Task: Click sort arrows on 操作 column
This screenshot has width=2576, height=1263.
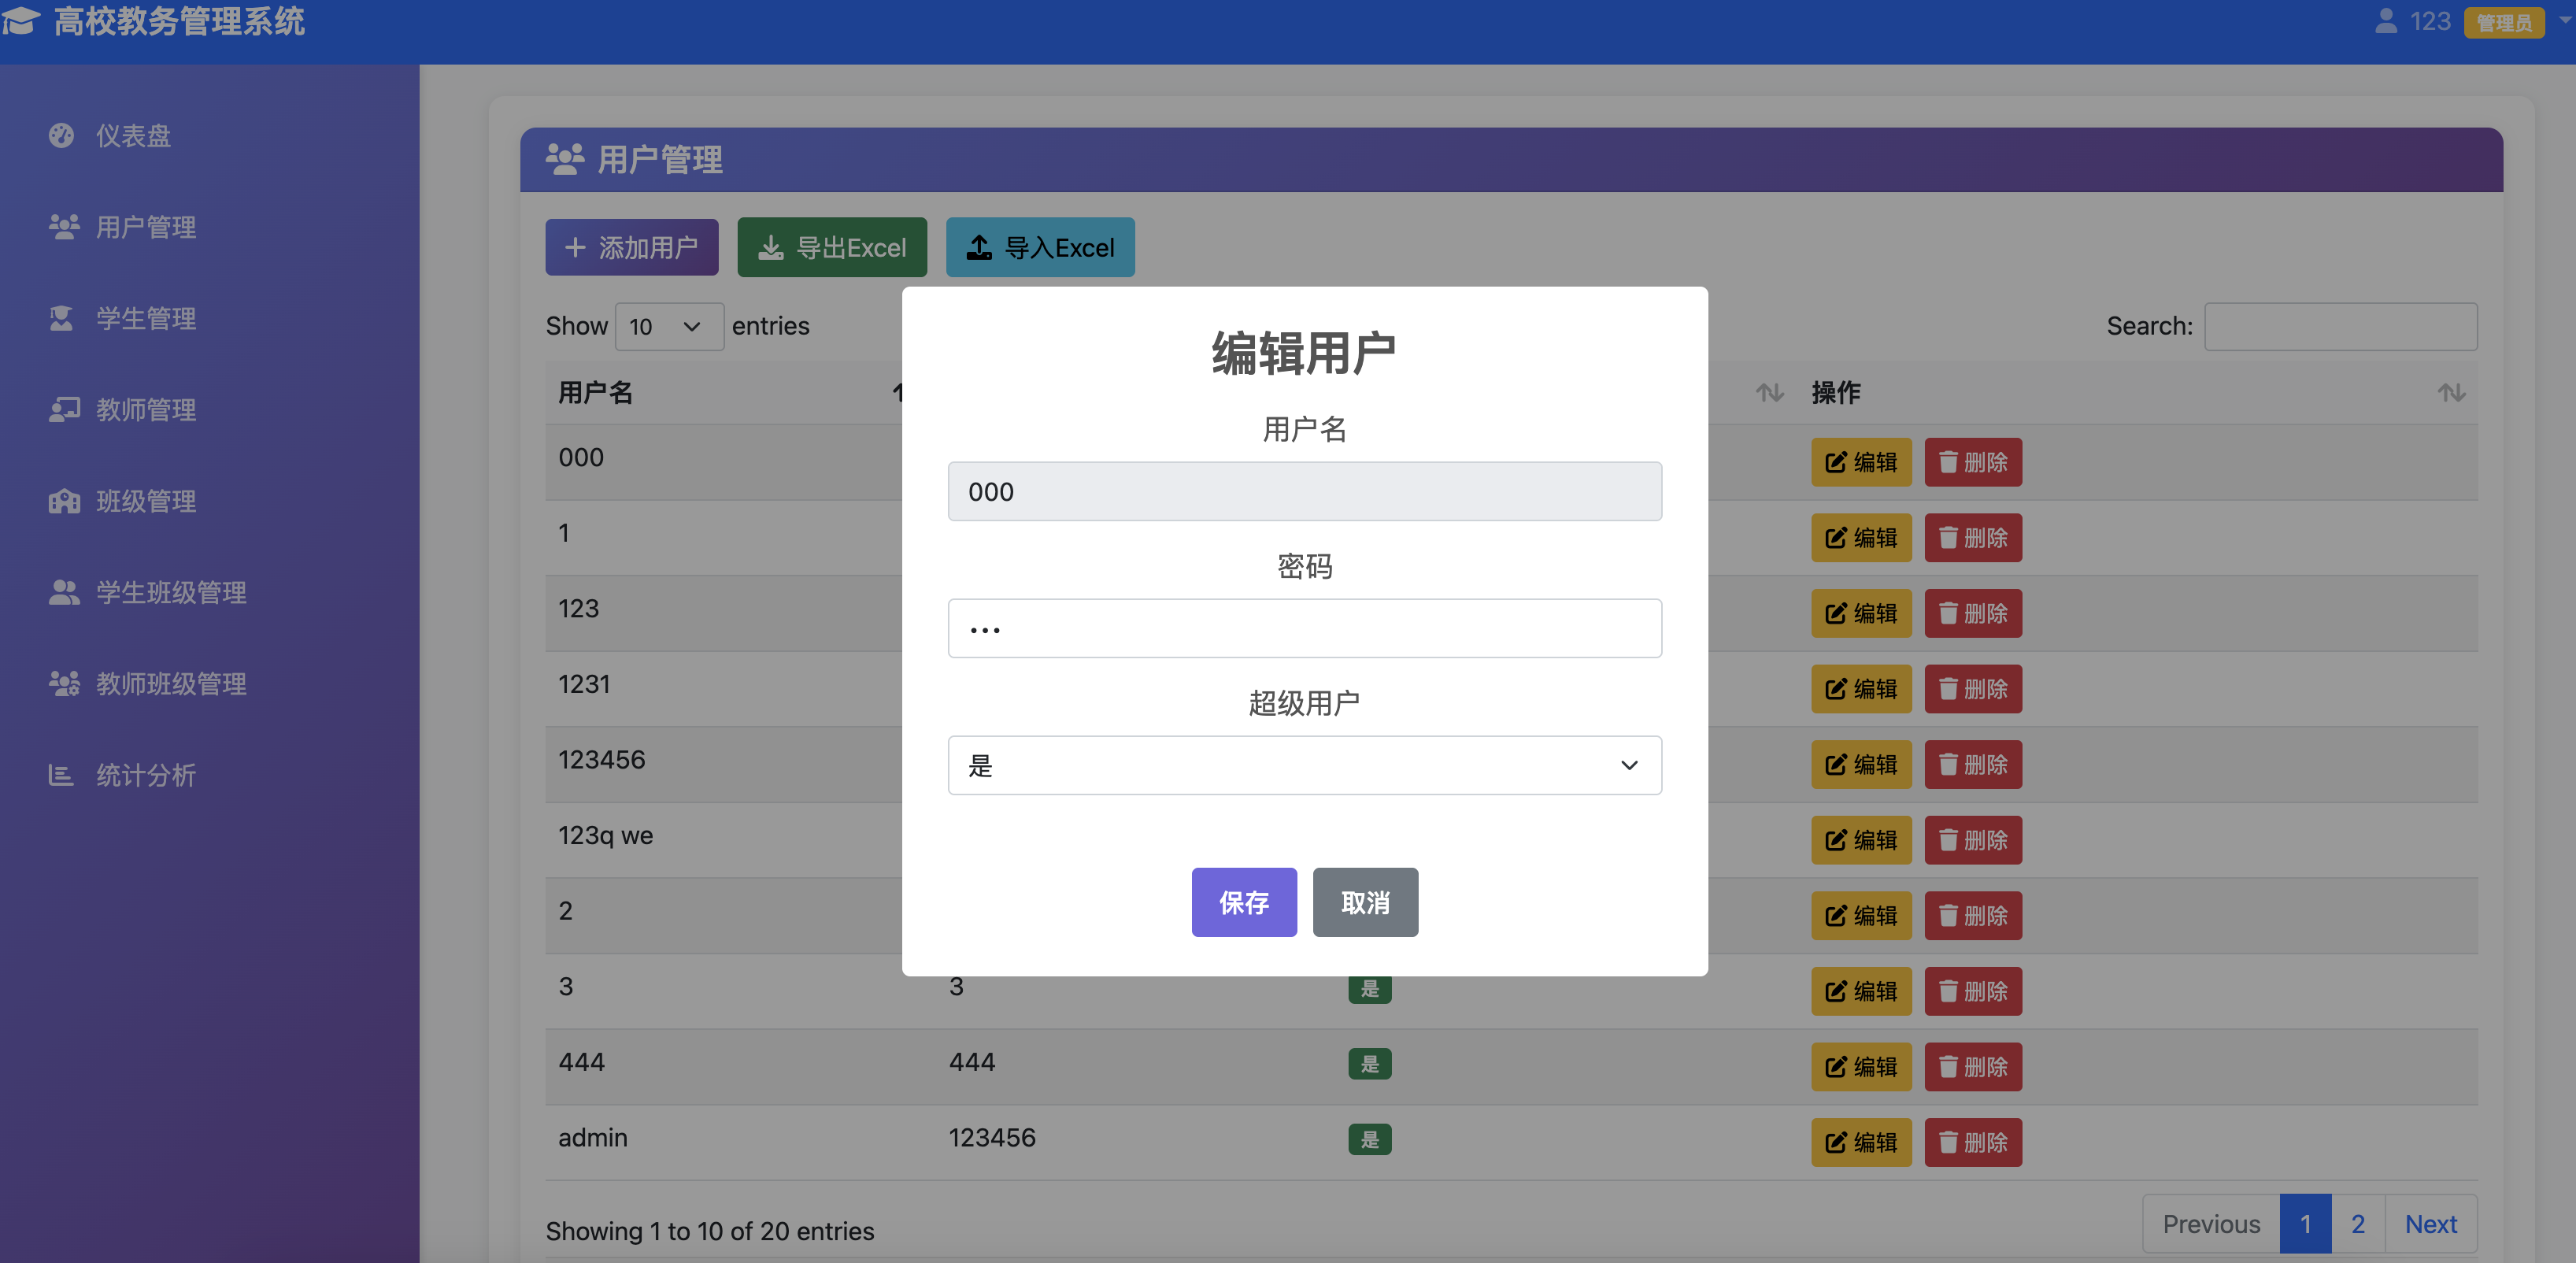Action: click(2450, 393)
